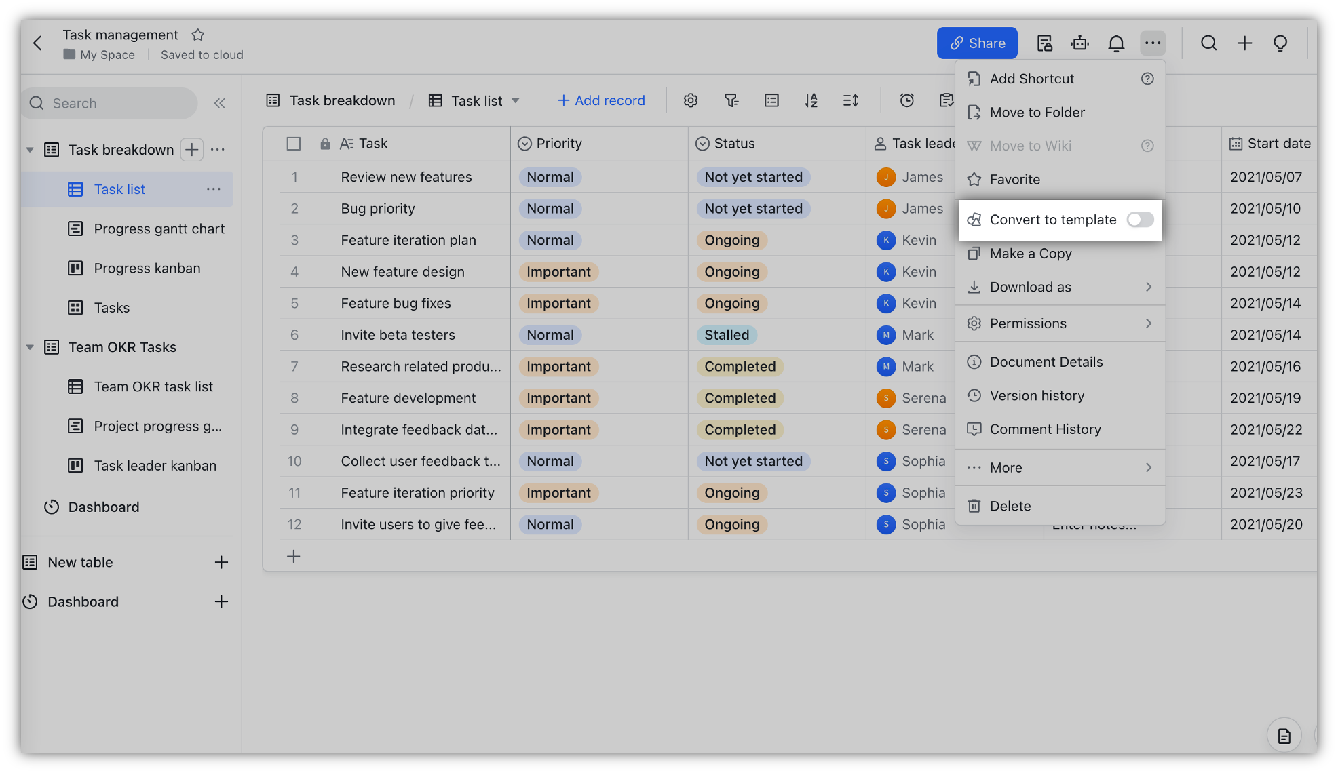Viewport: 1338px width, 773px height.
Task: Star the Task management document
Action: [x=197, y=35]
